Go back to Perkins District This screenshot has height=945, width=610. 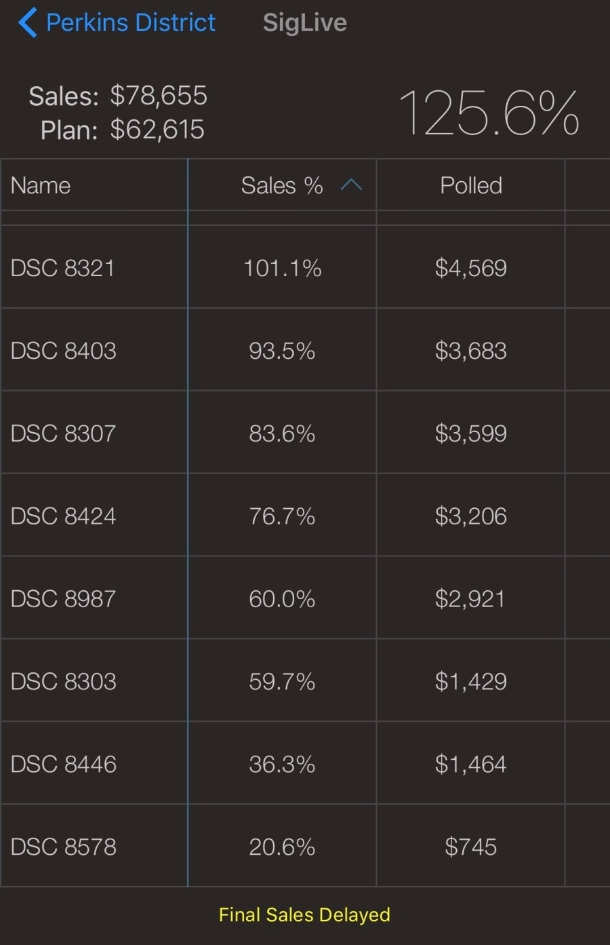pos(130,22)
